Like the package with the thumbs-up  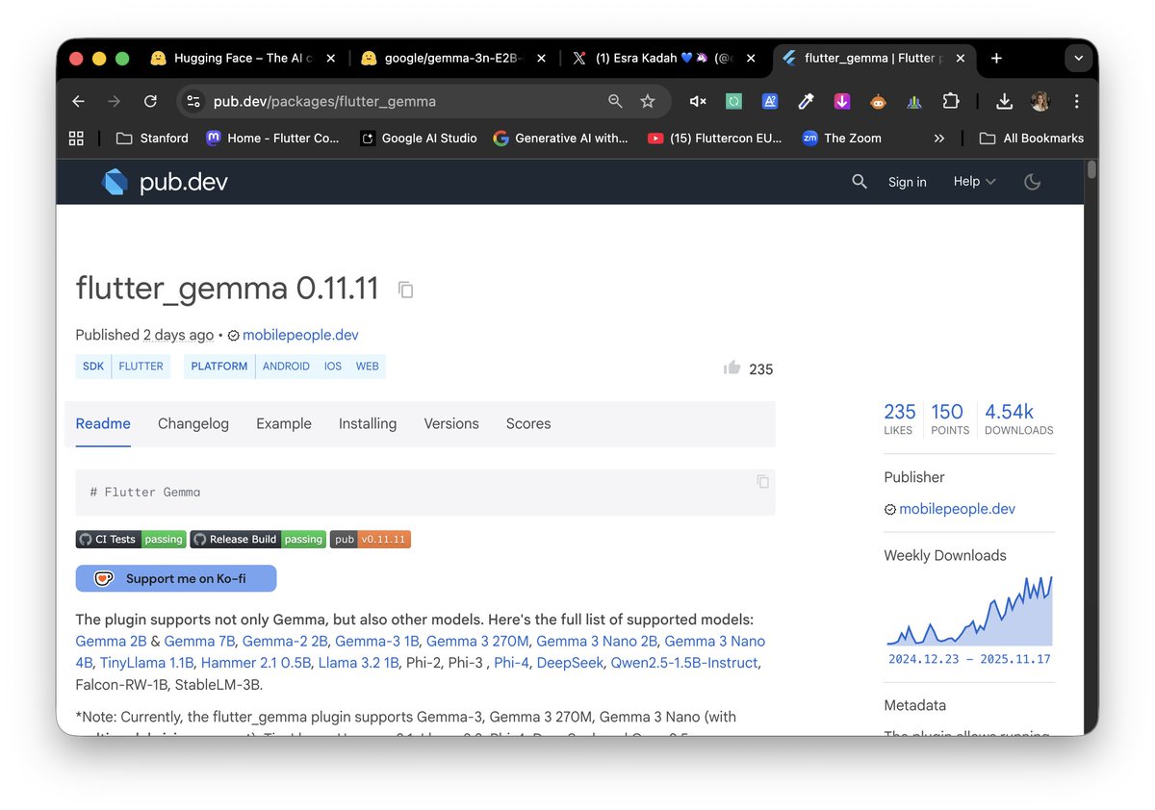[x=731, y=367]
